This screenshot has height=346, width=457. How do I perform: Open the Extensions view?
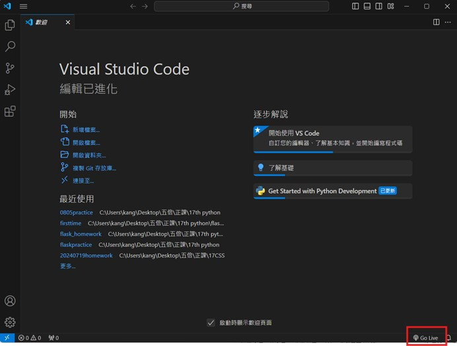pos(10,111)
